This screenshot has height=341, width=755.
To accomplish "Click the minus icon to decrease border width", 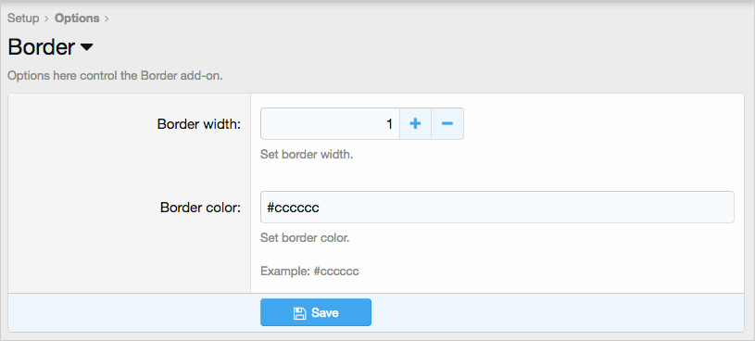I will pos(447,124).
